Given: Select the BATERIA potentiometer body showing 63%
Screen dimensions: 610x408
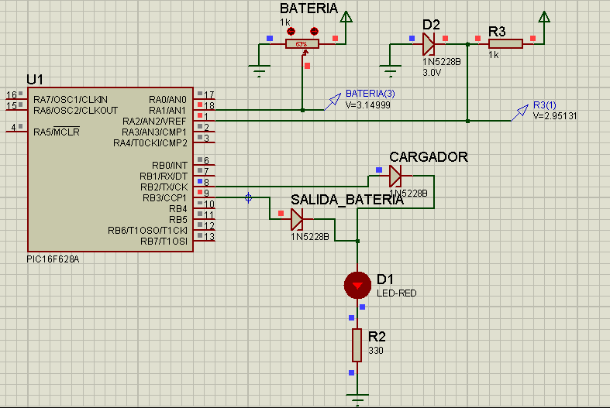Looking at the screenshot, I should (x=302, y=44).
